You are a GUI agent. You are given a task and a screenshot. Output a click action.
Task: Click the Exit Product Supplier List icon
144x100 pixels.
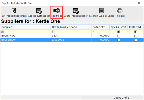tap(14, 11)
